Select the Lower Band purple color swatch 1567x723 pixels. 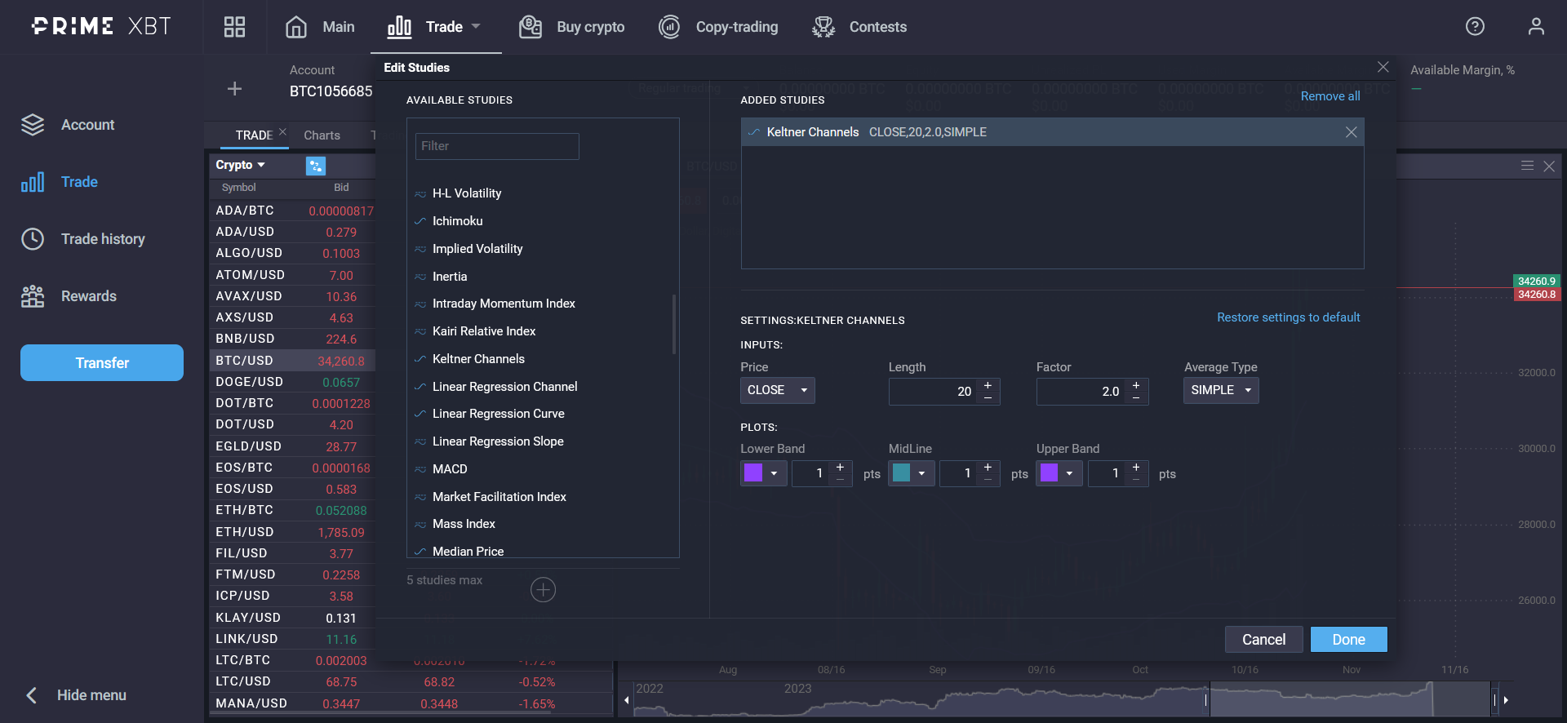click(x=753, y=473)
